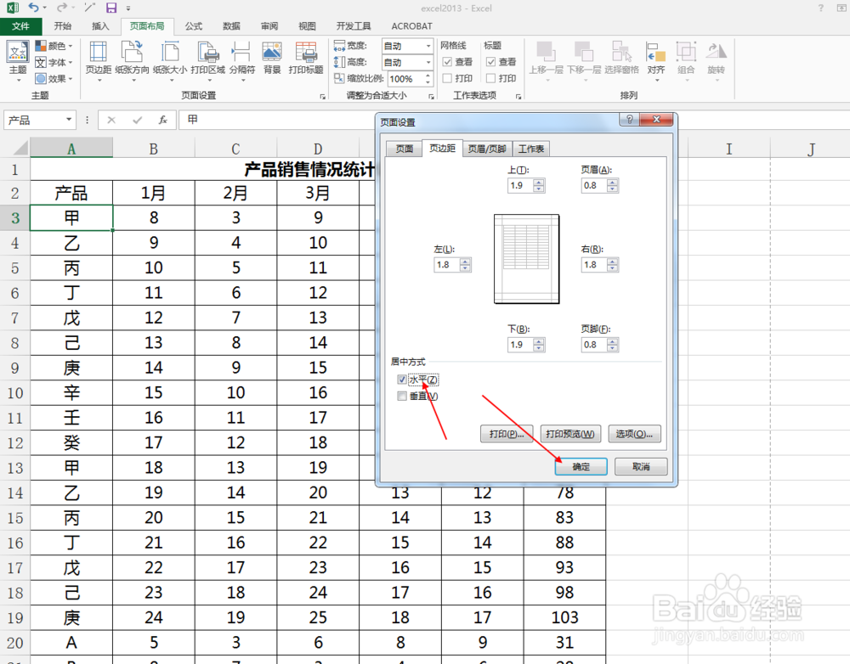The width and height of the screenshot is (850, 664).
Task: Enable 网格线 打印 checkbox
Action: coord(447,78)
